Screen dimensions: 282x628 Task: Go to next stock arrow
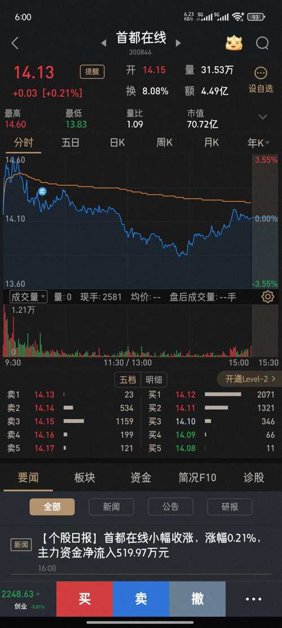pos(178,43)
